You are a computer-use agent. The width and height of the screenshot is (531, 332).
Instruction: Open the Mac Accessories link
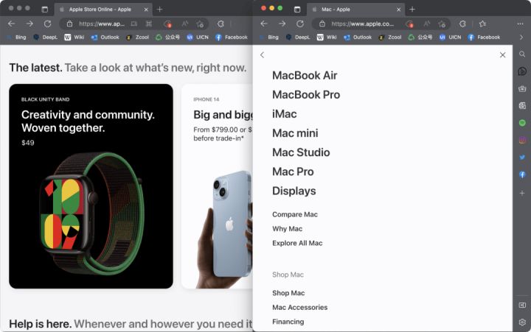[x=299, y=307]
